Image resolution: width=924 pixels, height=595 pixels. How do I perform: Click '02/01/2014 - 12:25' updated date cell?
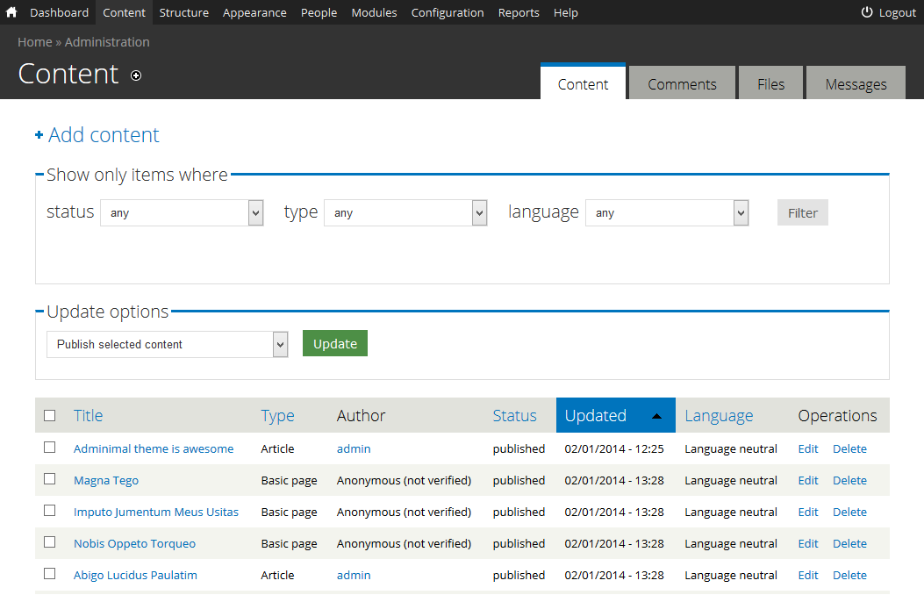(x=614, y=449)
